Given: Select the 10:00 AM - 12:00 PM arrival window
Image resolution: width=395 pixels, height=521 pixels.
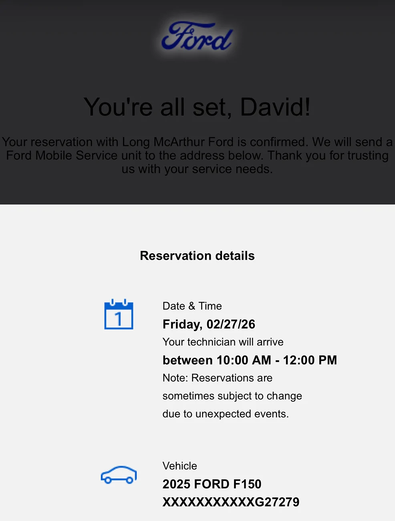Looking at the screenshot, I should click(x=250, y=360).
